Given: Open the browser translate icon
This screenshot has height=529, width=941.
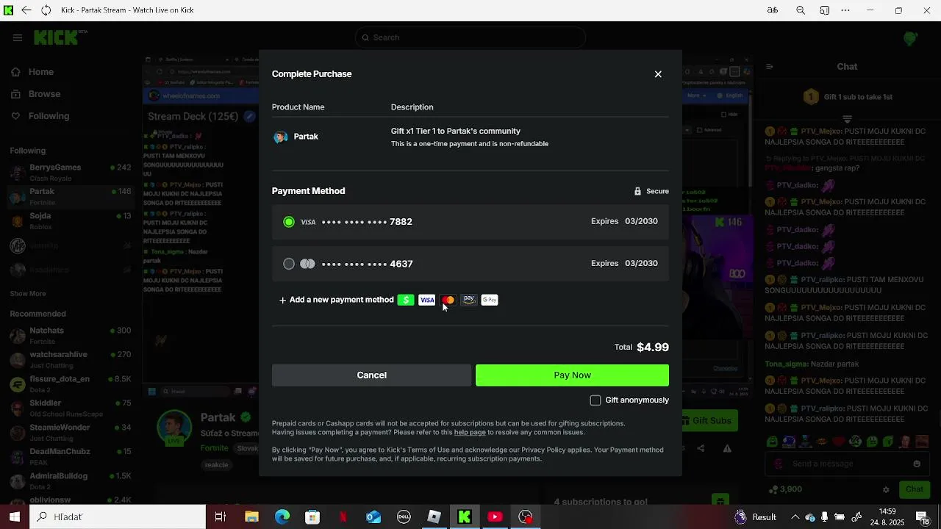Looking at the screenshot, I should click(x=773, y=10).
